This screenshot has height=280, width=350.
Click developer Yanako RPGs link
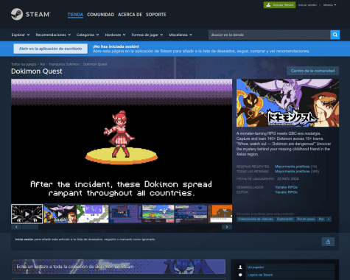(x=286, y=187)
